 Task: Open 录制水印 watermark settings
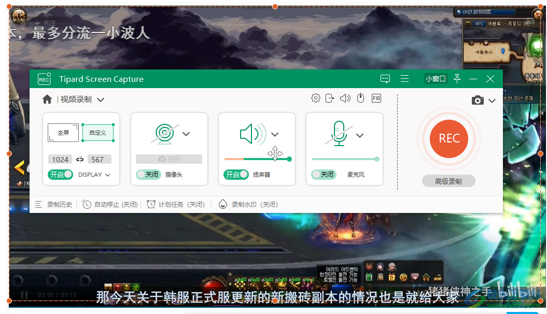pyautogui.click(x=248, y=205)
